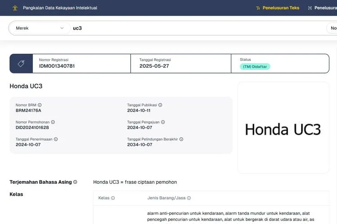The image size is (337, 224).
Task: Click info icon next to Terjemahan Bahasa Asing
Action: [75, 182]
